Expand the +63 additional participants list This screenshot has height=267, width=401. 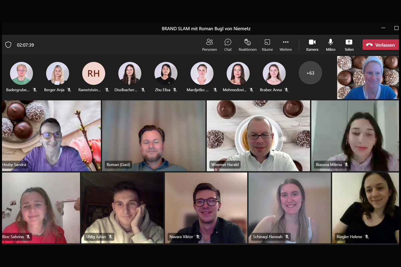(x=310, y=73)
